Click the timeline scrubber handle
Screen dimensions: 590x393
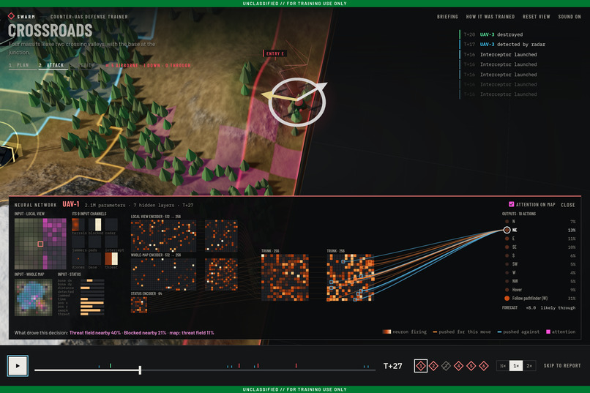(140, 370)
